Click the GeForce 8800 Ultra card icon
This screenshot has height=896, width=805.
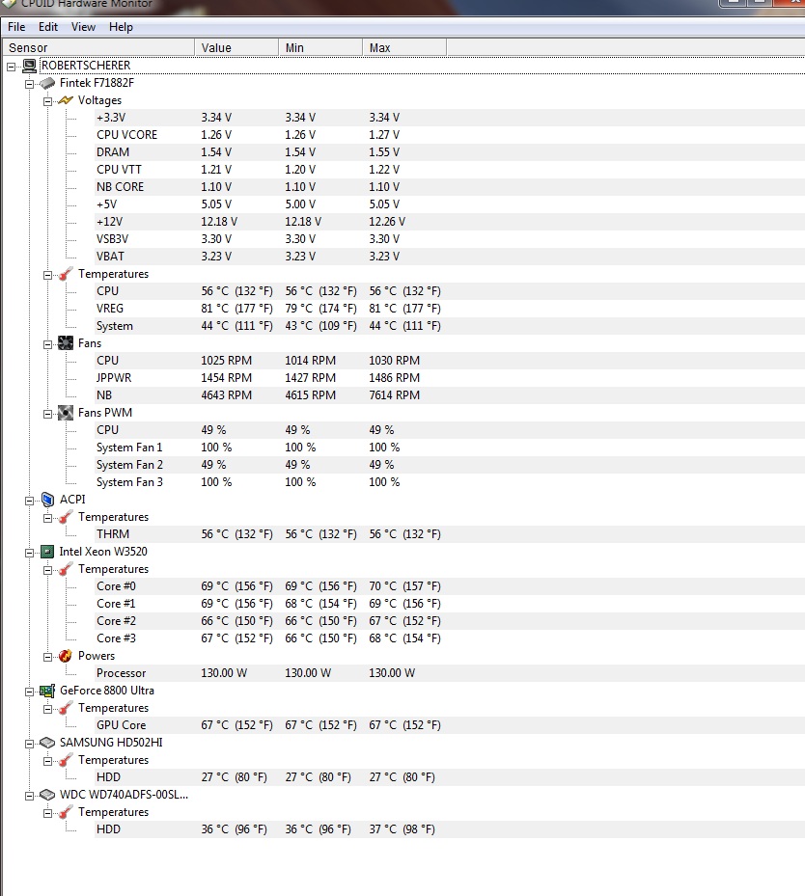pos(47,691)
